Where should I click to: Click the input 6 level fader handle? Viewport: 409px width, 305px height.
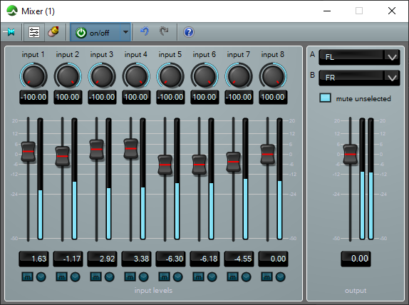click(x=199, y=165)
